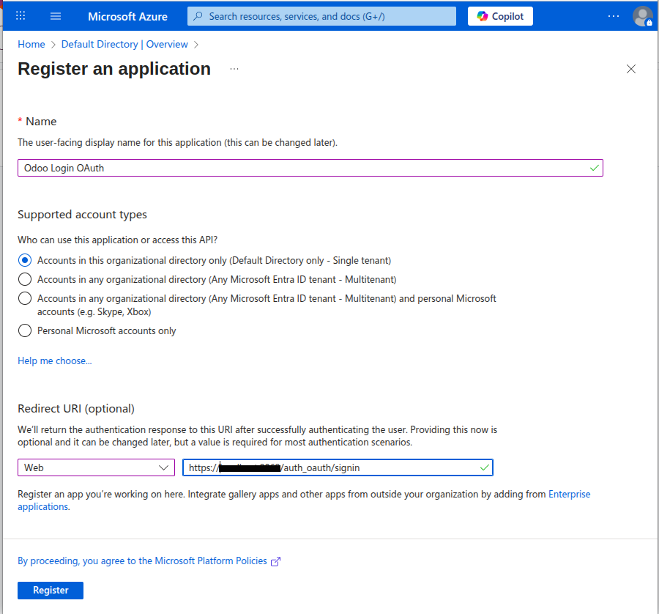Select single tenant Default Directory only option
Screen dimensions: 659x614
click(25, 260)
